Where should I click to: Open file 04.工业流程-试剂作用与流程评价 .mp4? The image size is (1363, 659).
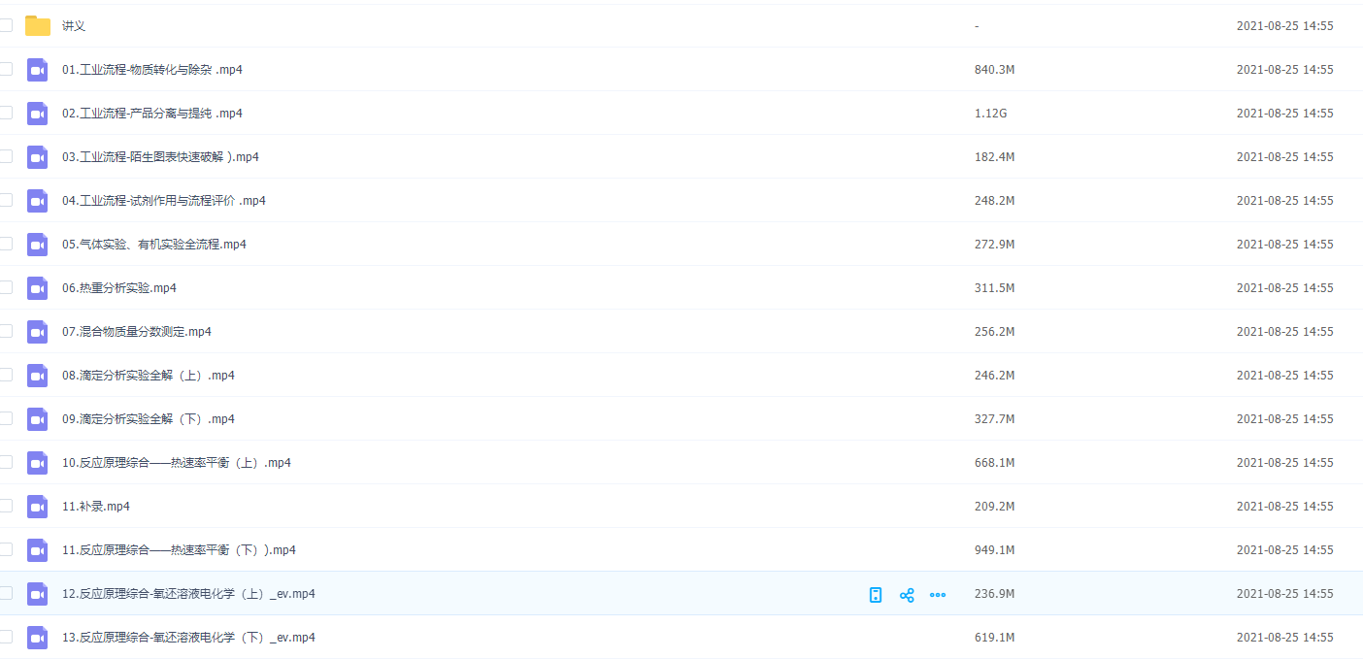click(163, 201)
